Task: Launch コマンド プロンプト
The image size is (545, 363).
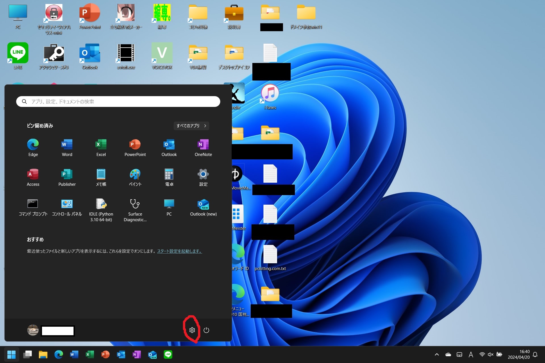Action: (x=33, y=207)
